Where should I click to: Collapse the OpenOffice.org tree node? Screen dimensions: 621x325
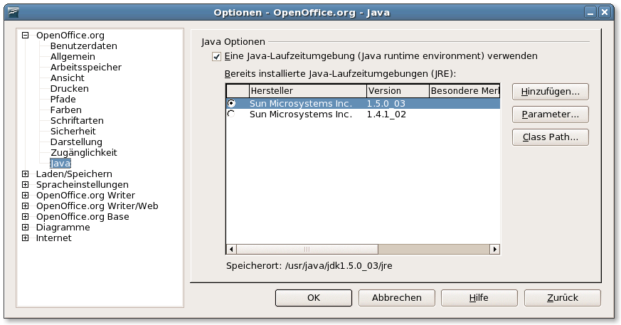tap(26, 36)
